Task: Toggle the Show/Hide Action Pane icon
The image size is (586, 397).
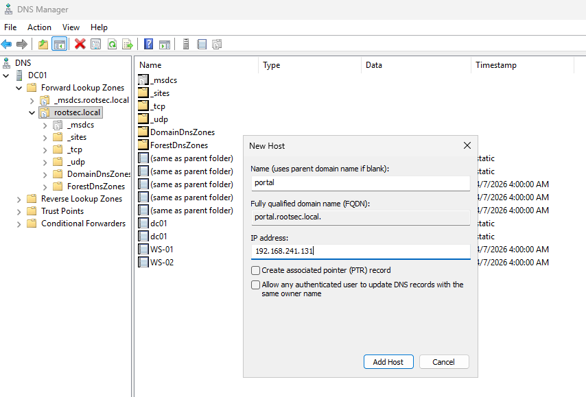Action: 165,44
